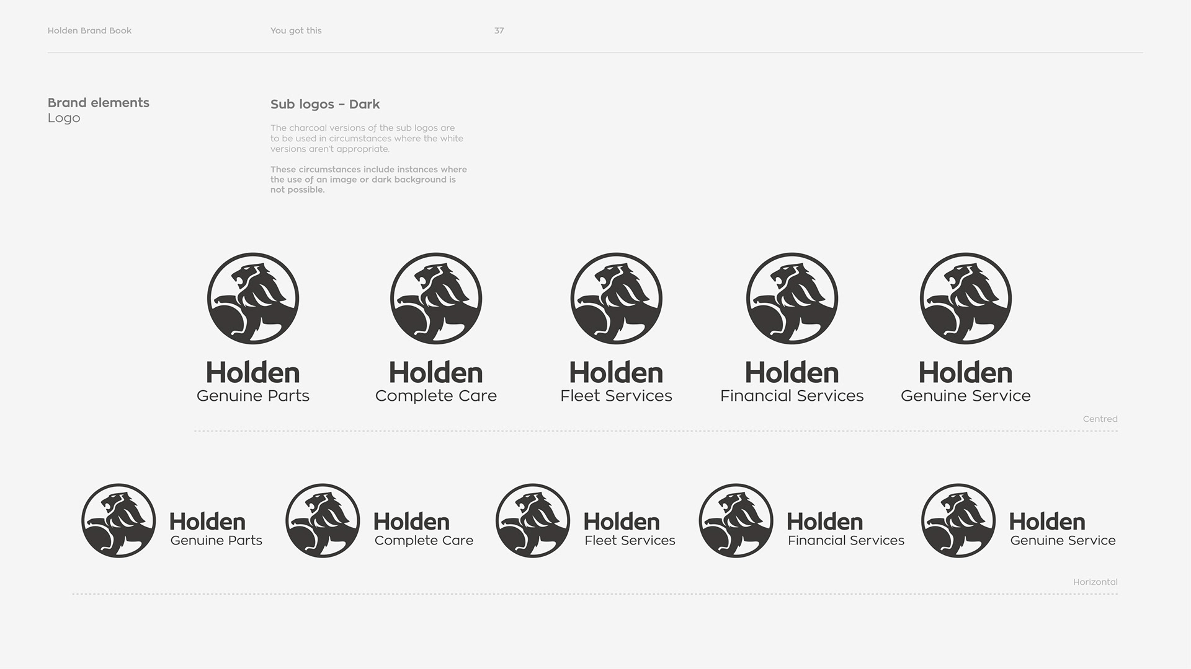Select the 'Sub logos – Dark' heading
Image resolution: width=1191 pixels, height=669 pixels.
click(325, 104)
